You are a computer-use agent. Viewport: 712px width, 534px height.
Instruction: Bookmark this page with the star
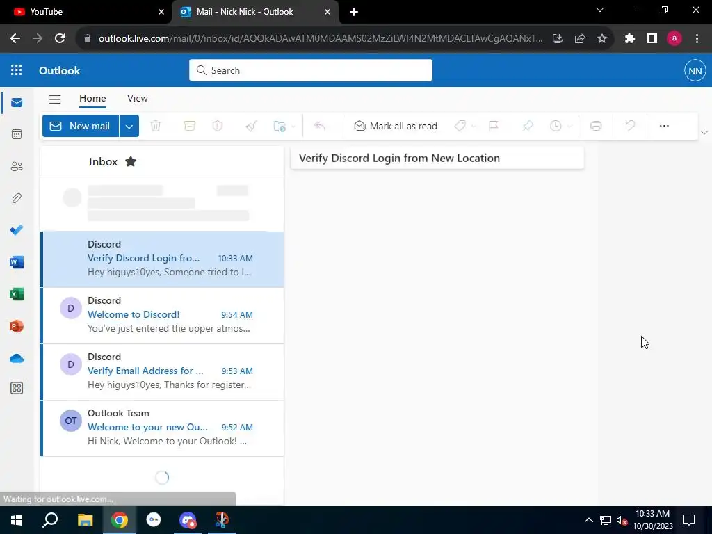point(602,39)
